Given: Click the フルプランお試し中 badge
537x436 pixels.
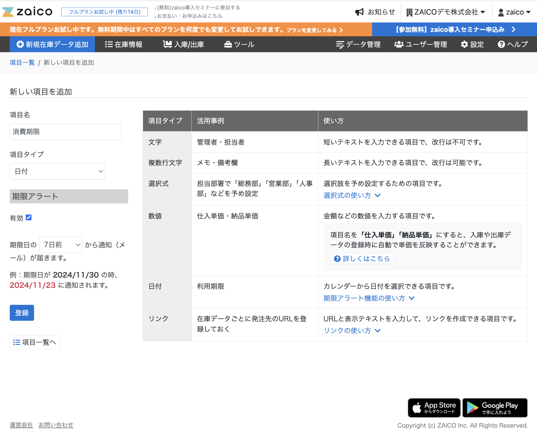Looking at the screenshot, I should point(105,12).
